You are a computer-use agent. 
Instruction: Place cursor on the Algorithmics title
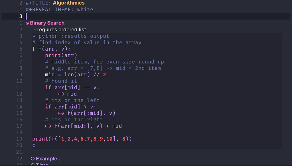69,3
